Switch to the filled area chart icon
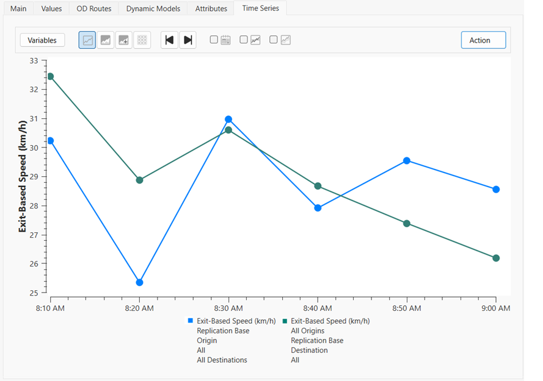The width and height of the screenshot is (543, 381). click(106, 40)
